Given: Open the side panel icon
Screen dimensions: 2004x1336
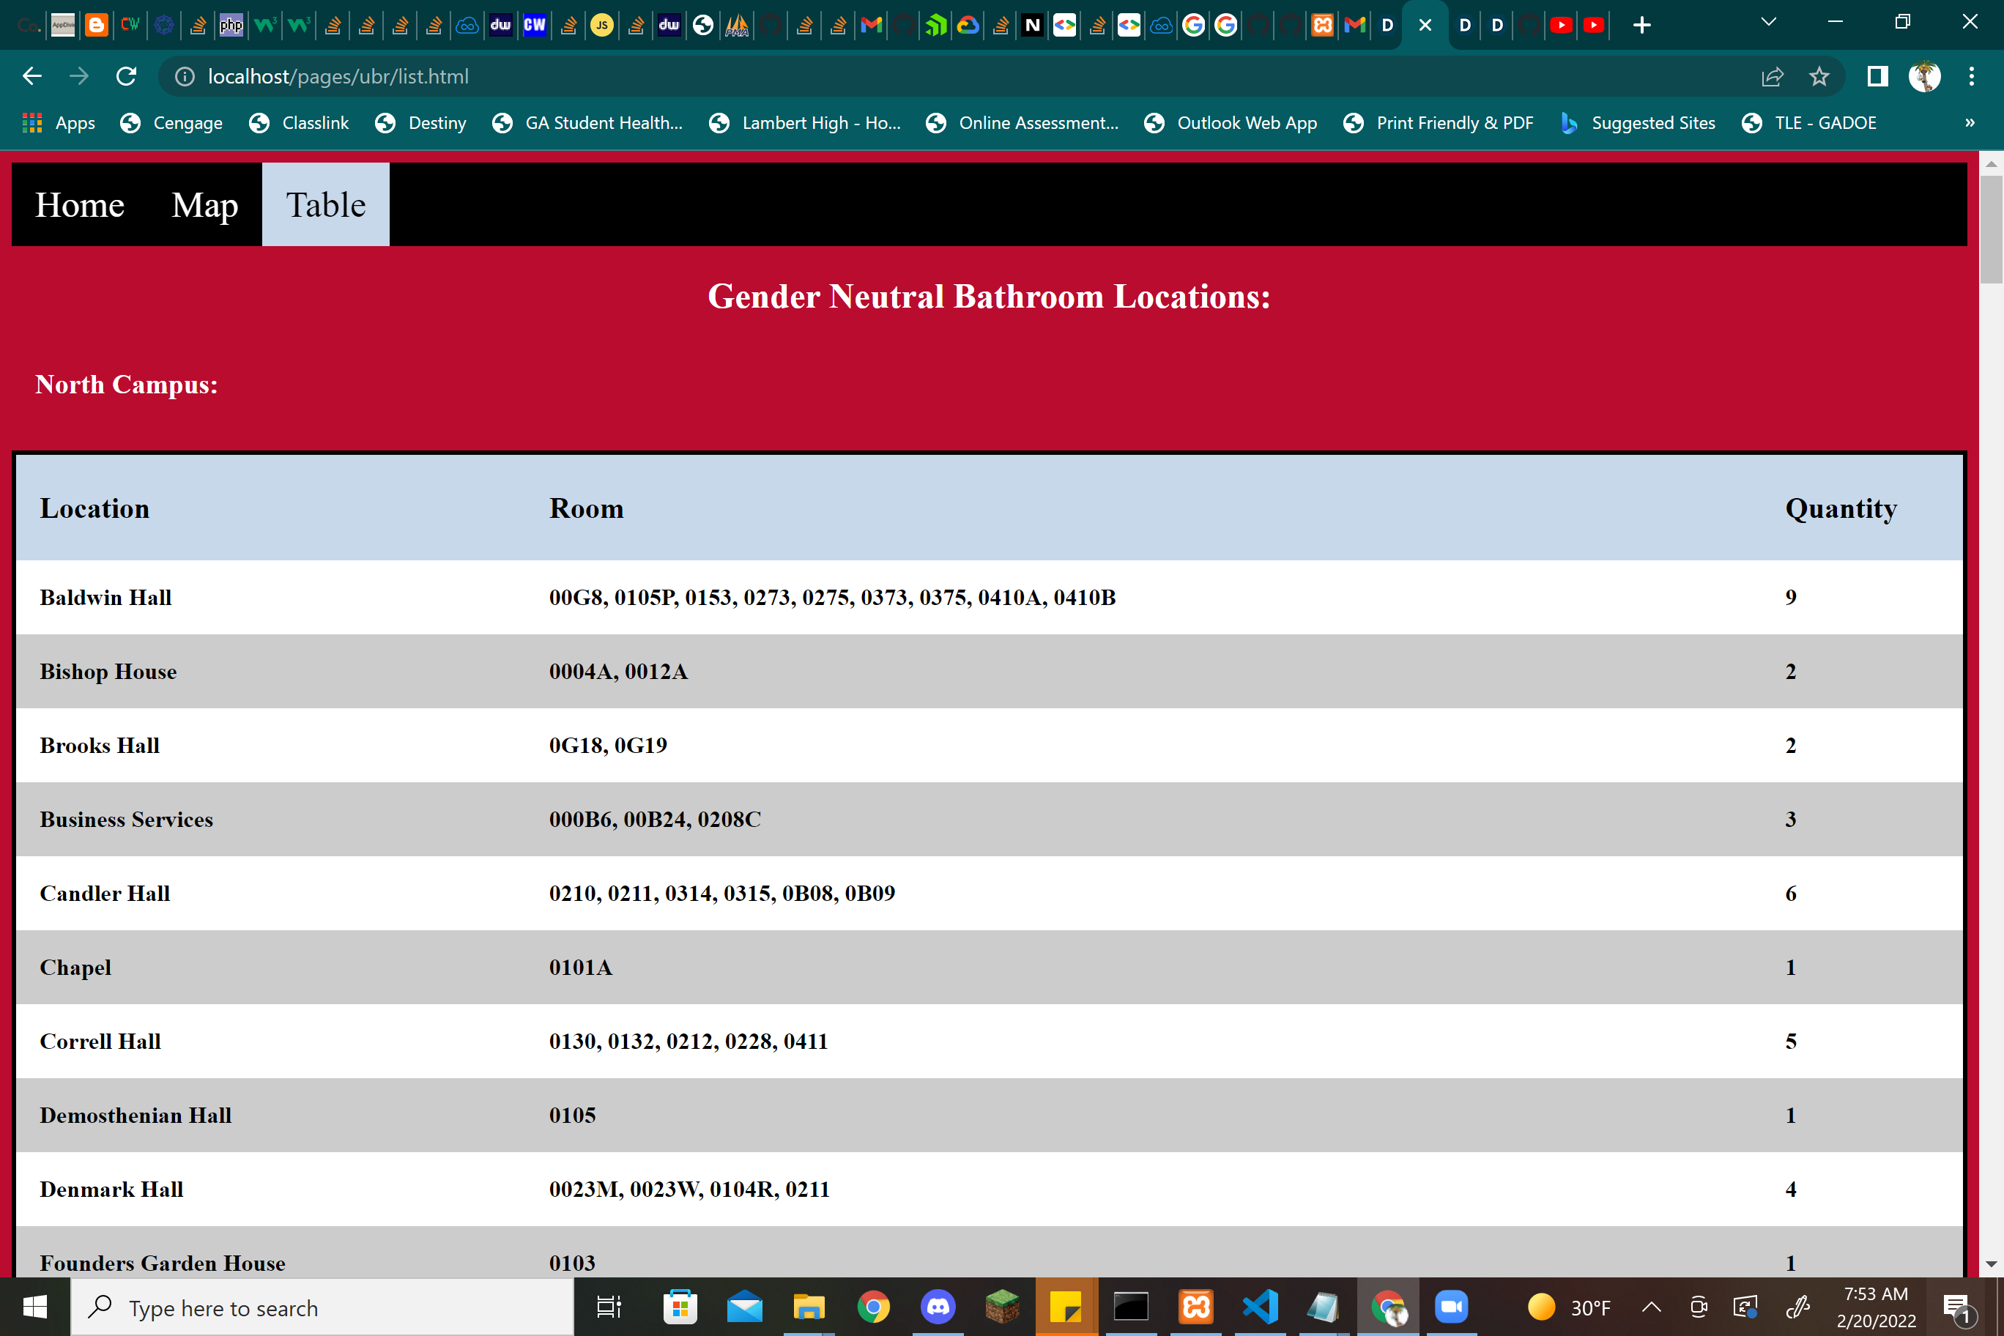Looking at the screenshot, I should 1877,77.
